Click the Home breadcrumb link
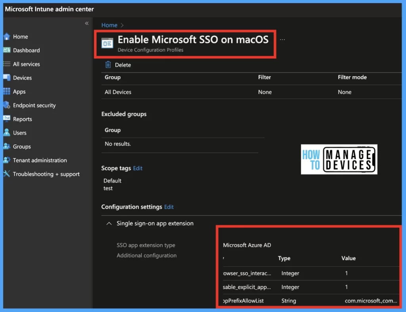Viewport: 406px width, 312px height. point(109,25)
